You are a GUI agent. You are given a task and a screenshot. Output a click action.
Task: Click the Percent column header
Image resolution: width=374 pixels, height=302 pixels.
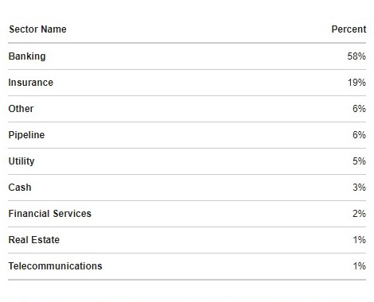pyautogui.click(x=349, y=29)
